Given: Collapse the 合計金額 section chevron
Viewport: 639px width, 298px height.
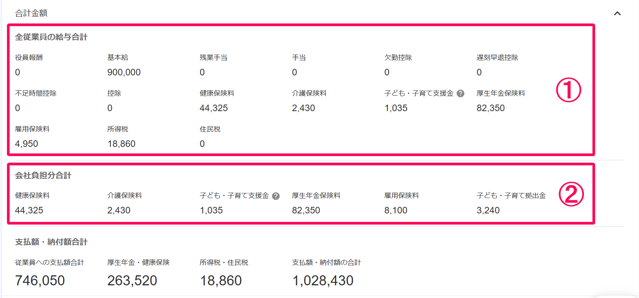Looking at the screenshot, I should coord(617,13).
